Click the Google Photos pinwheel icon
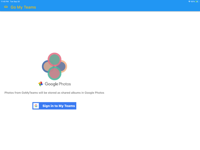The height and width of the screenshot is (150, 200). click(41, 84)
